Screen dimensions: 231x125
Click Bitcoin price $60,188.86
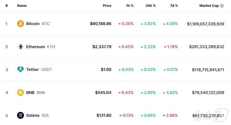point(101,24)
